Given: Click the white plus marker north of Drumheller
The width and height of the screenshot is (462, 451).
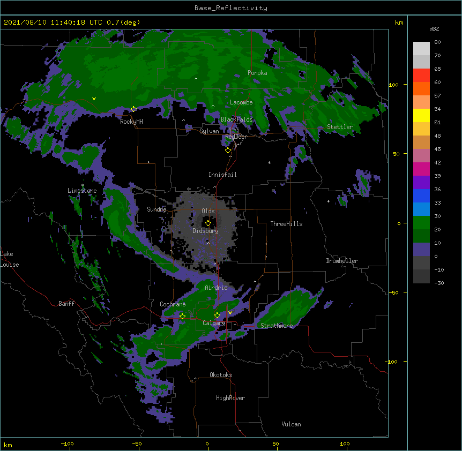Looking at the screenshot, I should pos(328,201).
